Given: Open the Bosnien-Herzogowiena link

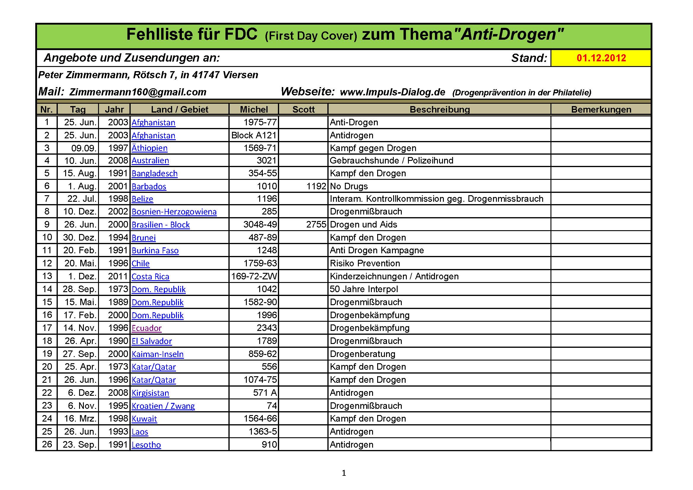Looking at the screenshot, I should [174, 212].
